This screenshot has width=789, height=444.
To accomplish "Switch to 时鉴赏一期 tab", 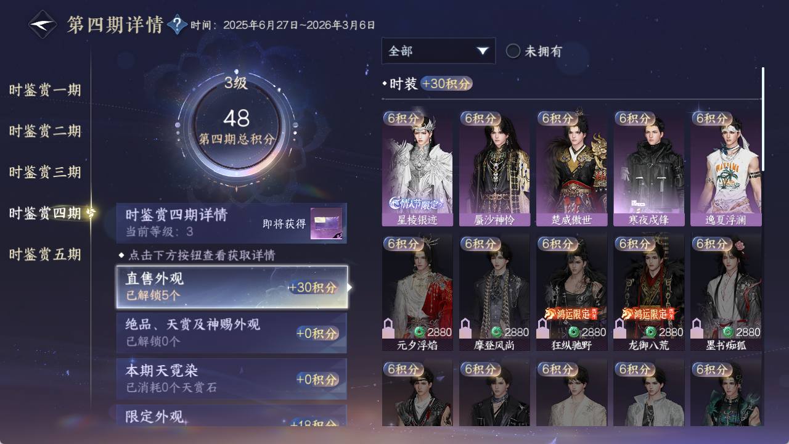I will [45, 90].
